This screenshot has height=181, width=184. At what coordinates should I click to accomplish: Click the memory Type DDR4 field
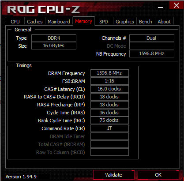54,38
